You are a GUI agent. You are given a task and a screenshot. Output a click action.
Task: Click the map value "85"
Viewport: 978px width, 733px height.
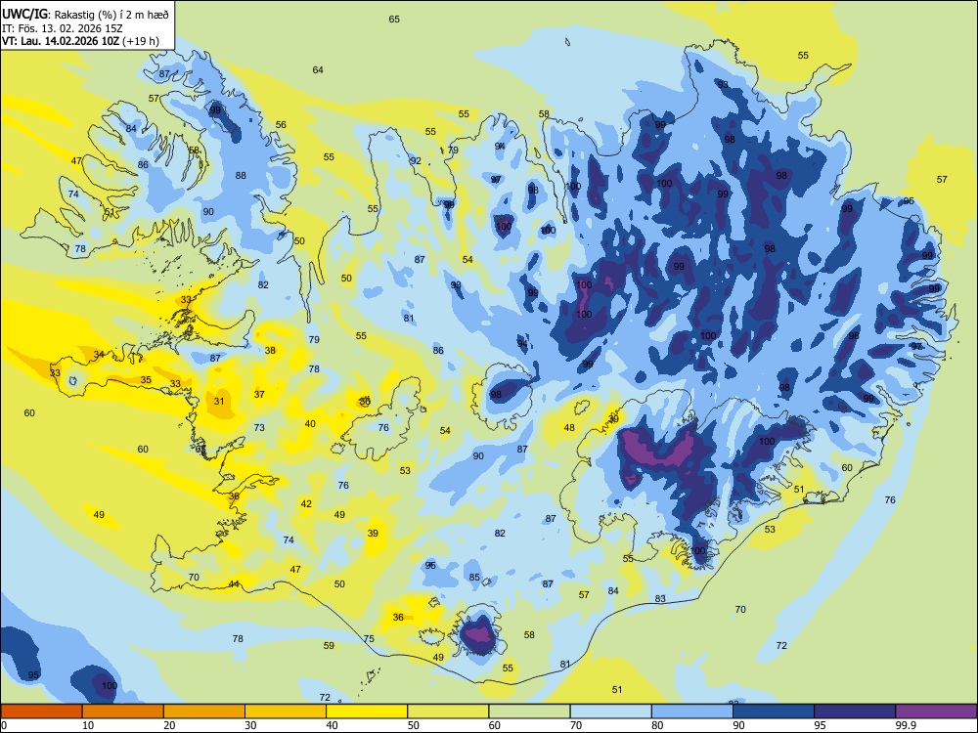click(x=474, y=578)
